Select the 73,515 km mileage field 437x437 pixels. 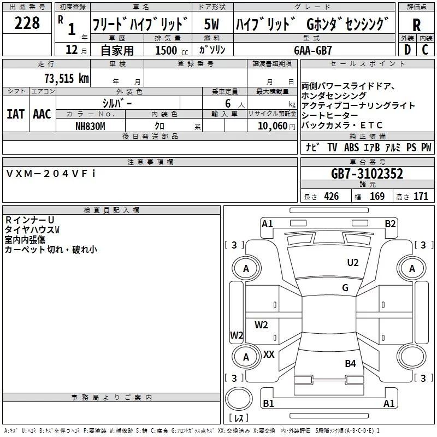coord(67,78)
